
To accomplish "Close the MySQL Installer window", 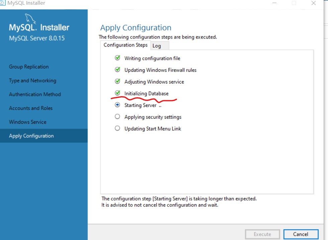I will pyautogui.click(x=314, y=3).
